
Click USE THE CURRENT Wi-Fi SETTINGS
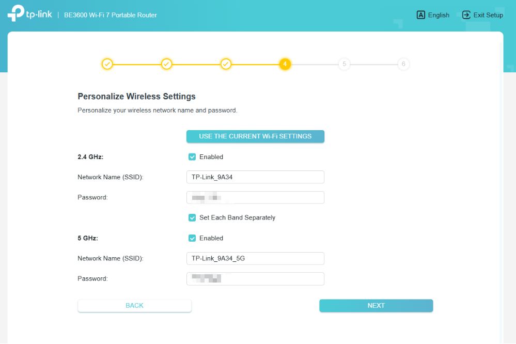point(255,136)
